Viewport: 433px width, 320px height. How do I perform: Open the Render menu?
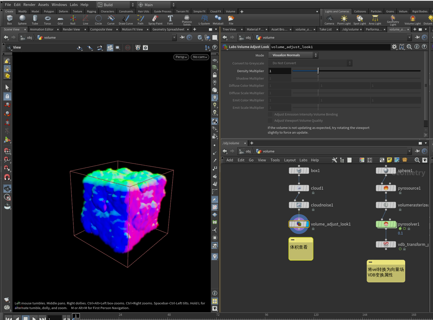29,5
